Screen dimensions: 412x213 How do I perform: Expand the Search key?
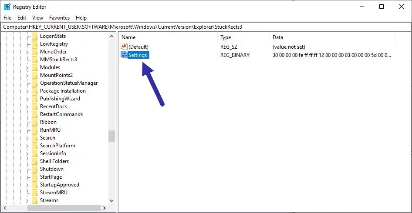pyautogui.click(x=27, y=138)
